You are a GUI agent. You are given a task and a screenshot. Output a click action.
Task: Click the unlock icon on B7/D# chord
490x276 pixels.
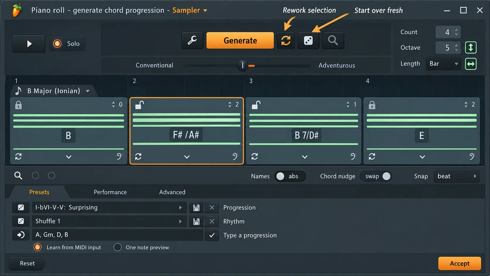[256, 105]
